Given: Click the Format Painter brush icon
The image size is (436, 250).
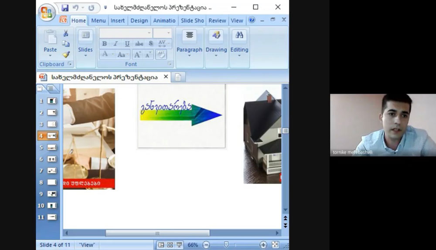Looking at the screenshot, I should [x=66, y=54].
